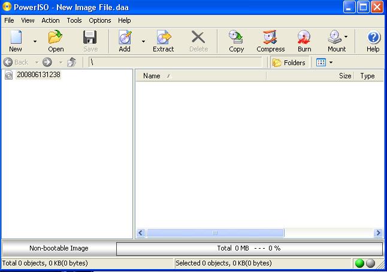Expand the Back history dropdown arrow

37,62
